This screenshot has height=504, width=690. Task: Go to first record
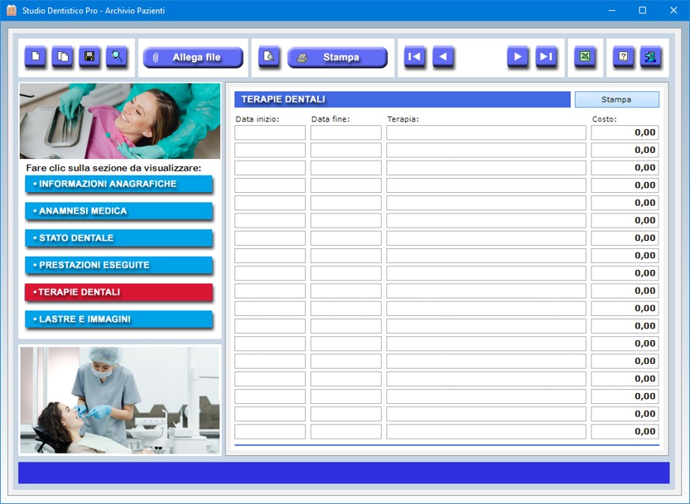click(x=415, y=57)
